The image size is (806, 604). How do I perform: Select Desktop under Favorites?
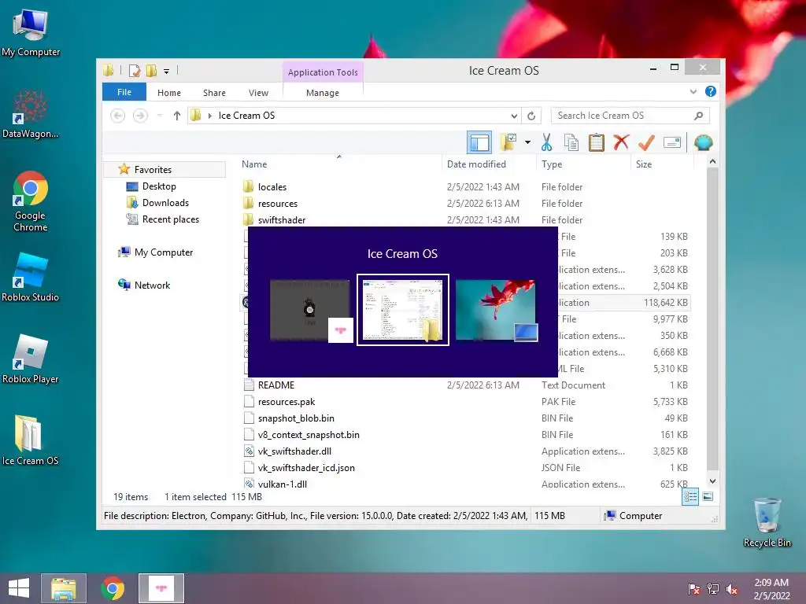pos(159,186)
